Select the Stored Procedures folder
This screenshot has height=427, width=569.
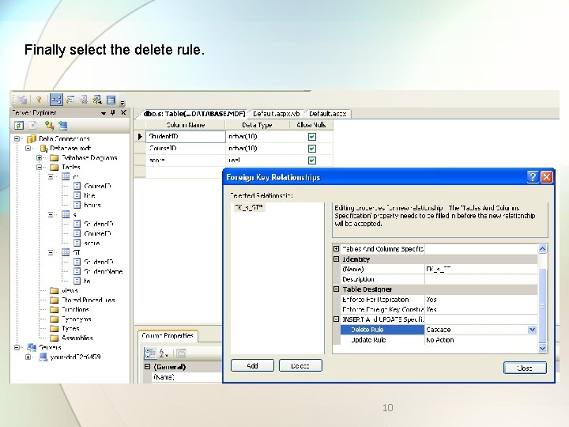[x=82, y=300]
